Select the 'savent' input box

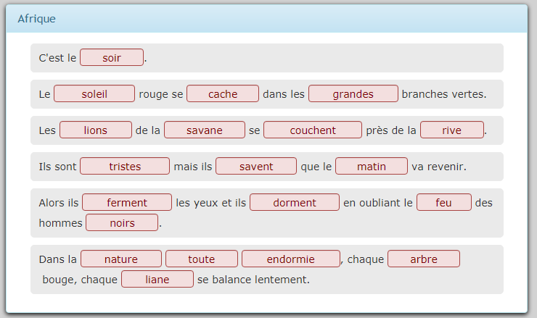256,166
